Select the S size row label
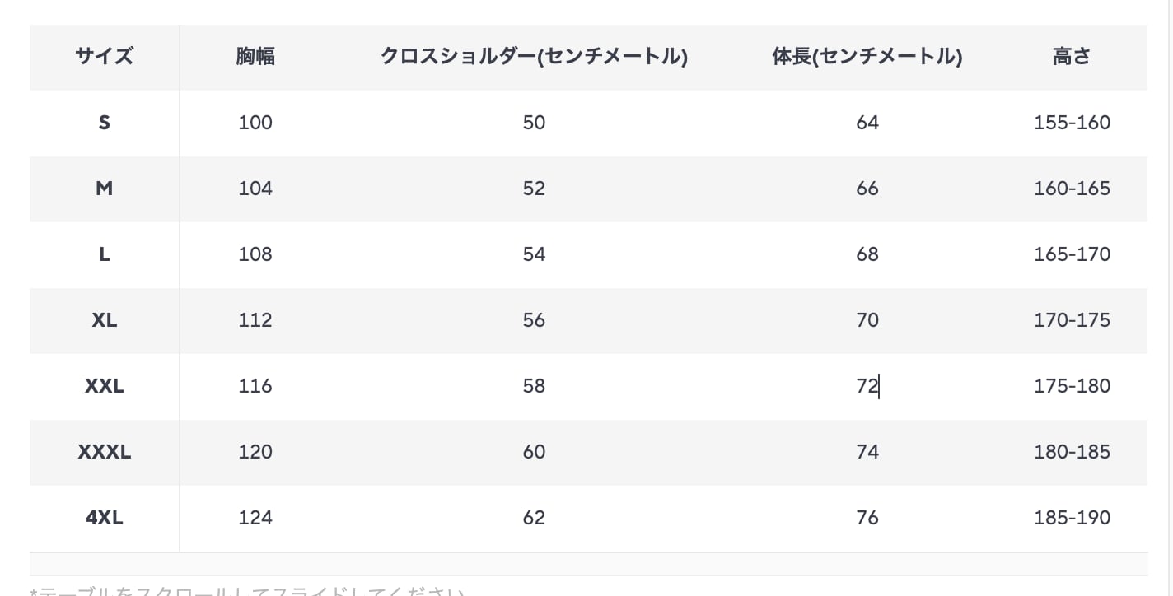This screenshot has width=1173, height=596. [104, 123]
